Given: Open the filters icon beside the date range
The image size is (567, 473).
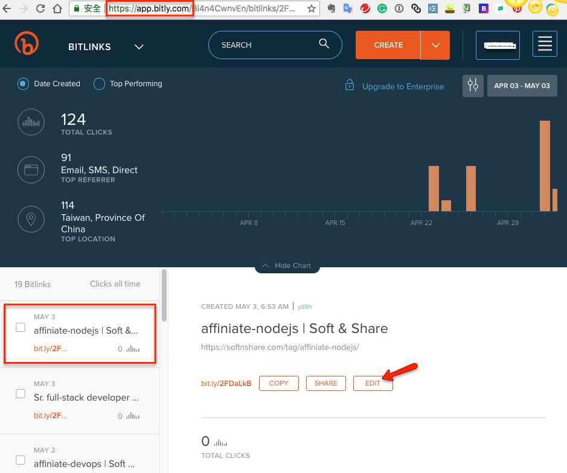Looking at the screenshot, I should pos(473,86).
